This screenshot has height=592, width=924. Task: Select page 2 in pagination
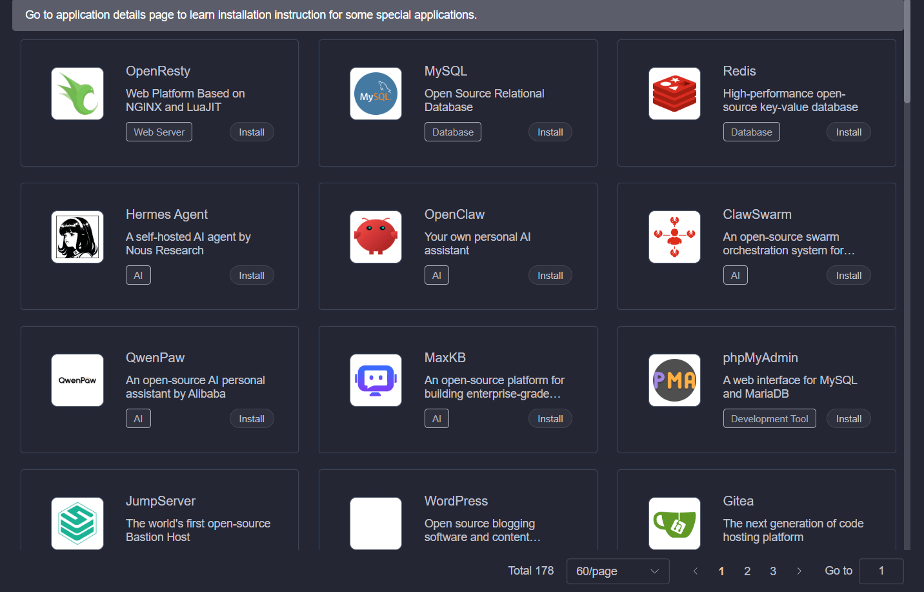(747, 571)
